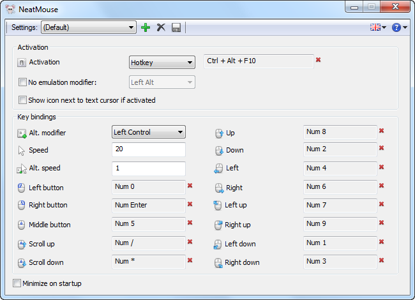
Task: Toggle Show icon next to text cursor
Action: (x=22, y=100)
